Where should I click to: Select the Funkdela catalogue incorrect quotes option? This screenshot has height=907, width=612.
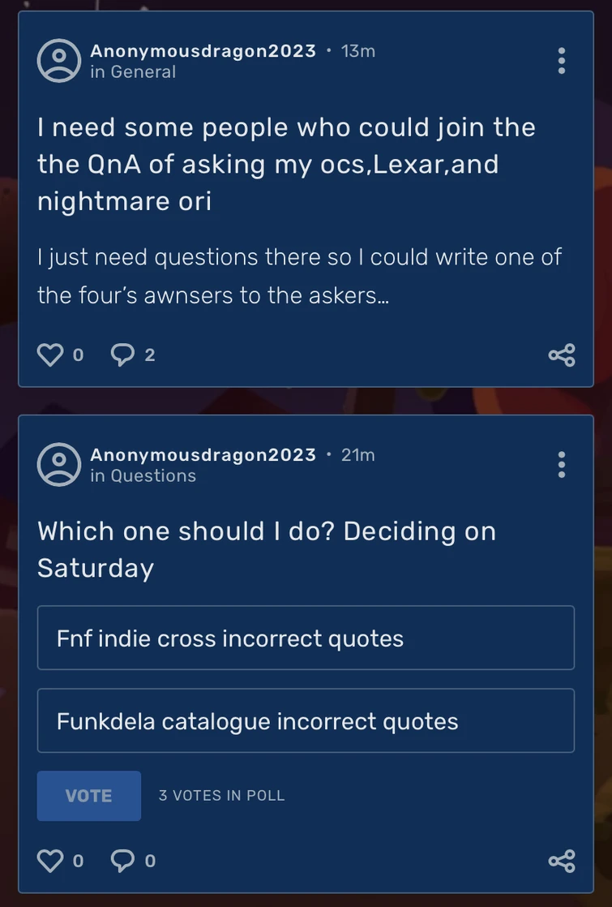[x=306, y=720]
